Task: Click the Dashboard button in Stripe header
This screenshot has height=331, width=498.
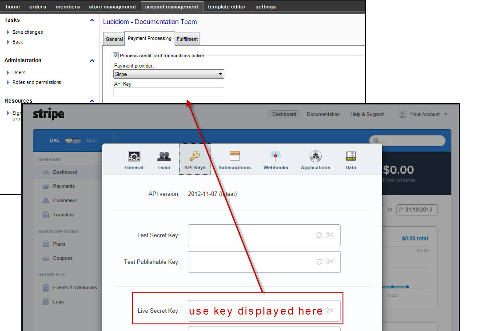Action: coord(284,114)
